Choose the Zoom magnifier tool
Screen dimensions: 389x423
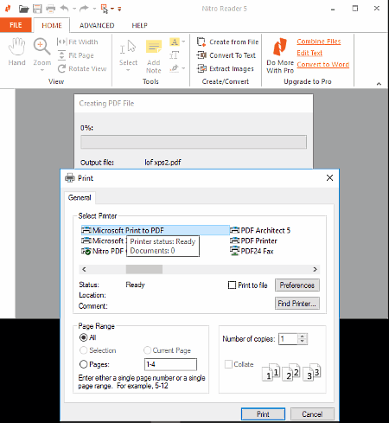(x=42, y=52)
